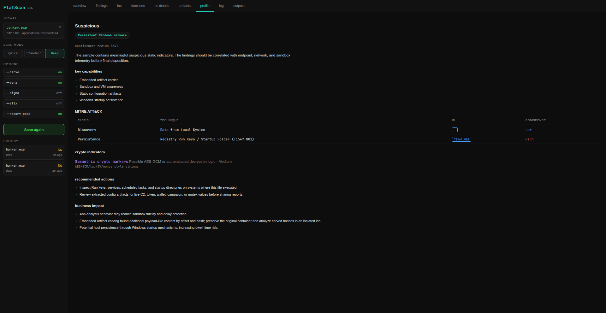Select the Persistence tactic cell

pyautogui.click(x=89, y=139)
